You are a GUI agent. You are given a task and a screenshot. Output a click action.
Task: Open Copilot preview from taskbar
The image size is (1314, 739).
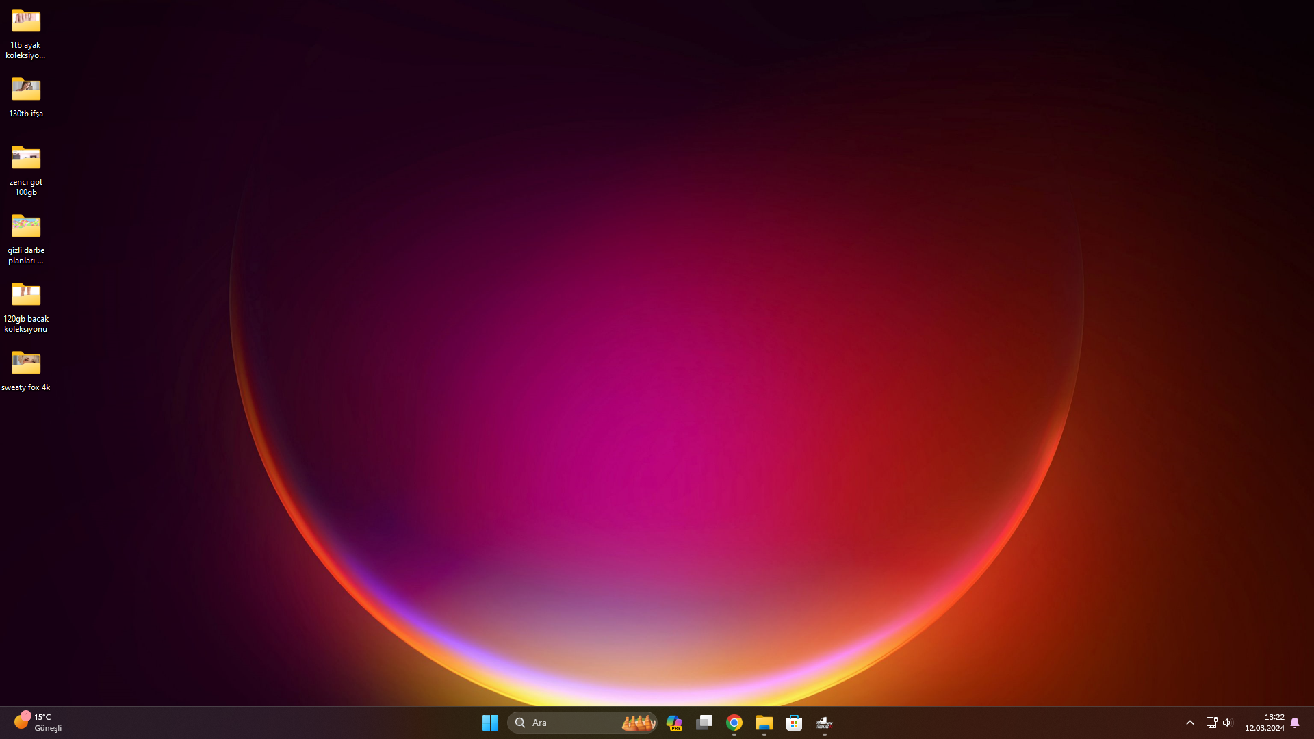(674, 723)
